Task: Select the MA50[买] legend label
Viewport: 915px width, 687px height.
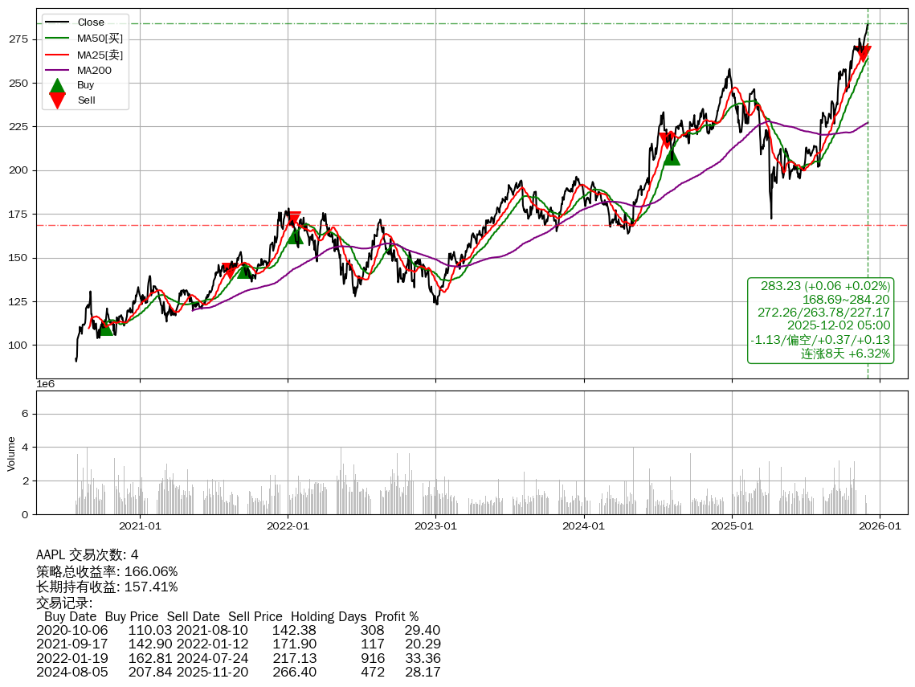Action: (100, 39)
